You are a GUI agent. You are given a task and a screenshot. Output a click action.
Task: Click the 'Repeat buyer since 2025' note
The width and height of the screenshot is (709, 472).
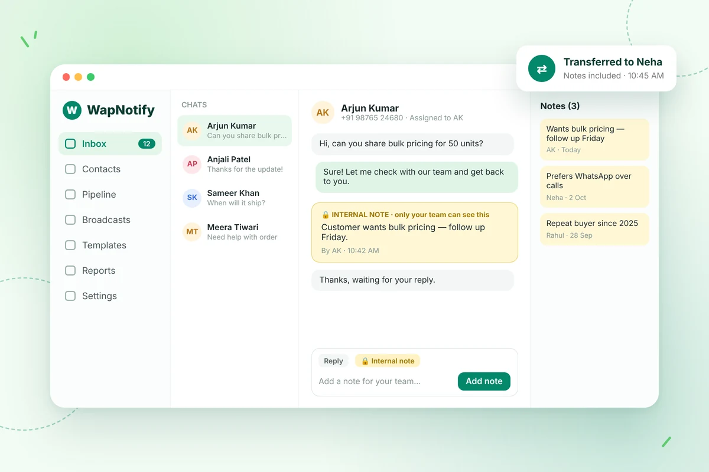coord(594,229)
